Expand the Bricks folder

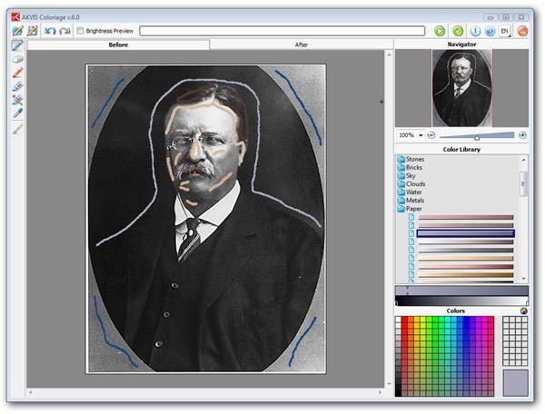tap(411, 167)
